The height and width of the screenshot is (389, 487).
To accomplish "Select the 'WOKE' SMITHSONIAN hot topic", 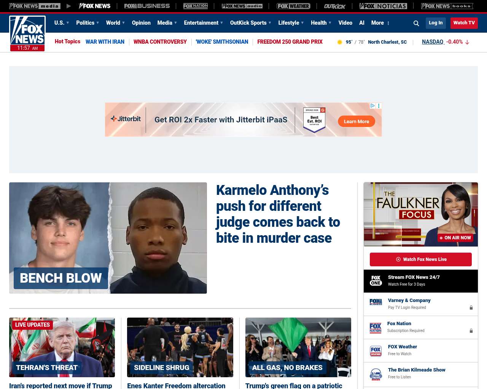I will pos(222,42).
